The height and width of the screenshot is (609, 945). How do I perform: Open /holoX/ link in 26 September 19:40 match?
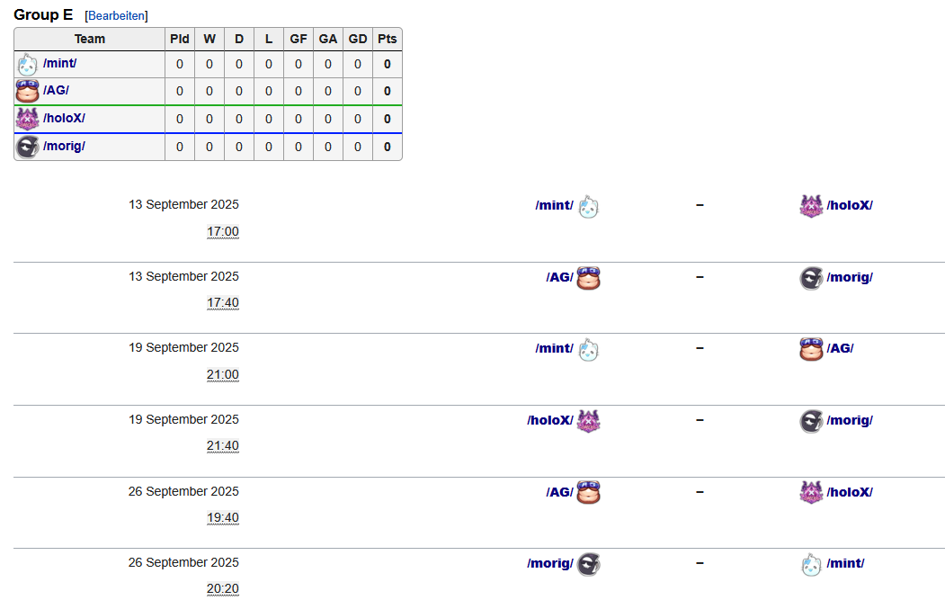(x=850, y=492)
